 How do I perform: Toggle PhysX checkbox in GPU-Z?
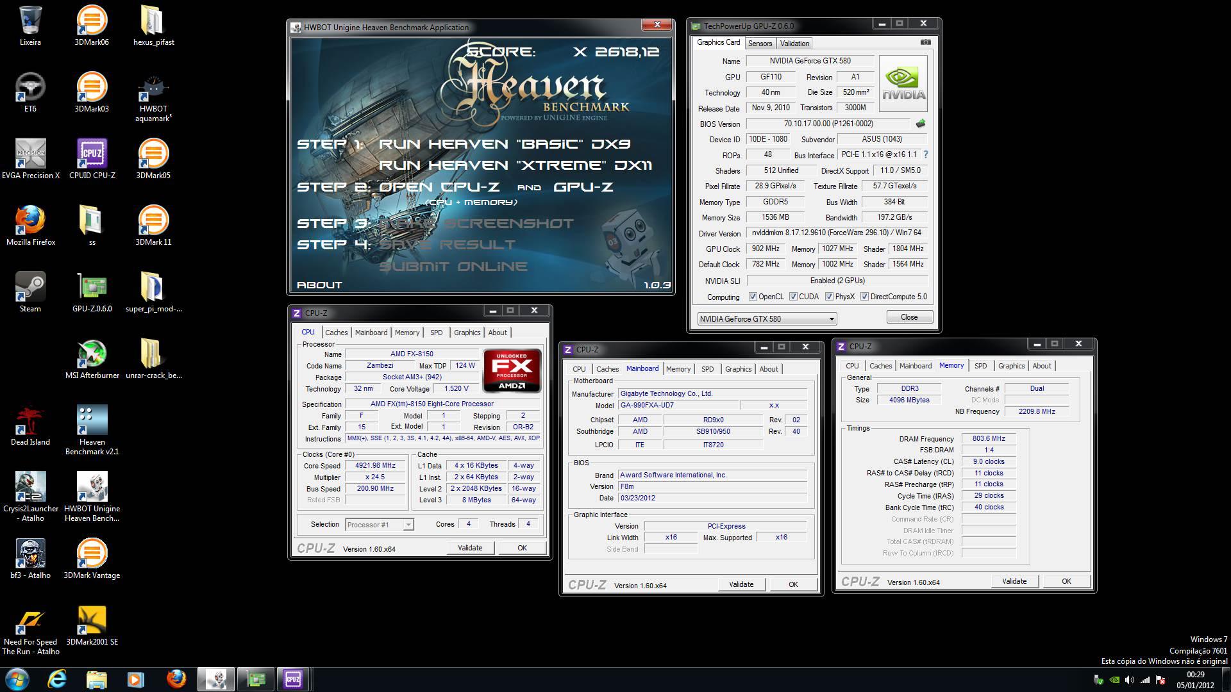[x=829, y=297]
